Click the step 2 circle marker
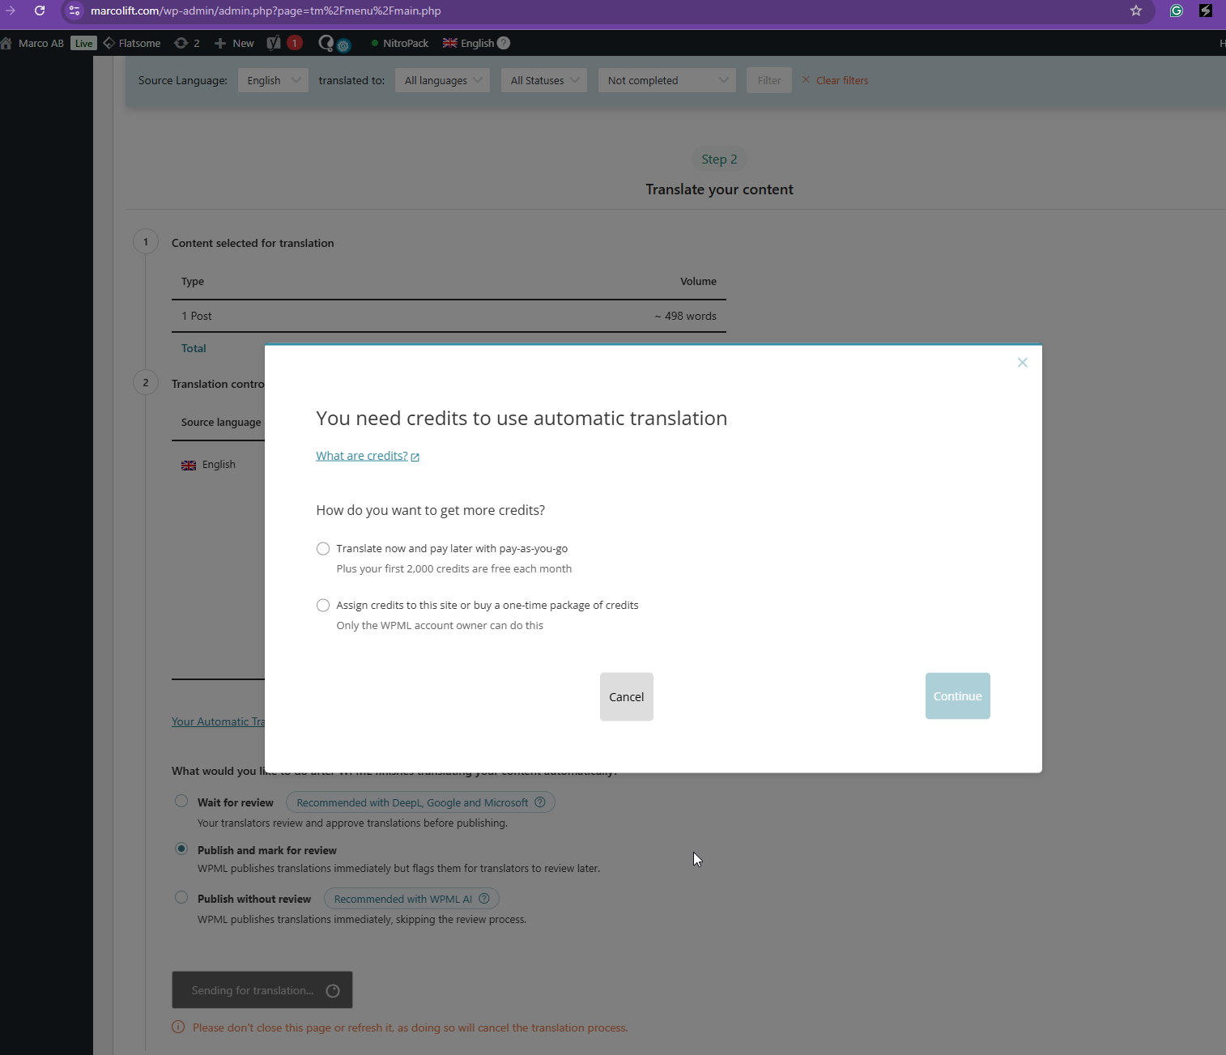The width and height of the screenshot is (1226, 1055). coord(146,382)
